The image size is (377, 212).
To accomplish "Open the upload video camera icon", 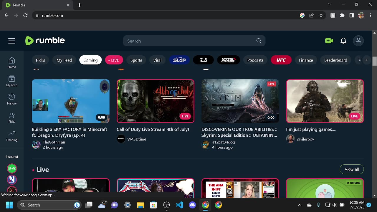I will click(x=329, y=41).
